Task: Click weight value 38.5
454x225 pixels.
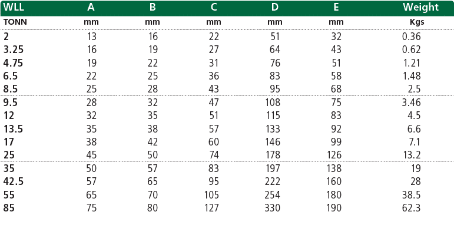Action: tap(411, 195)
